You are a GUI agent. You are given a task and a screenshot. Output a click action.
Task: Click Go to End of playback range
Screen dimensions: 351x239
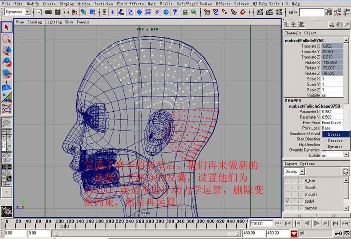click(x=345, y=223)
